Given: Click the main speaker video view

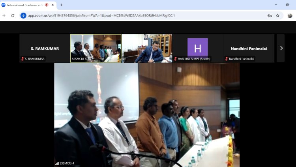Looking at the screenshot, I should tap(147, 115).
